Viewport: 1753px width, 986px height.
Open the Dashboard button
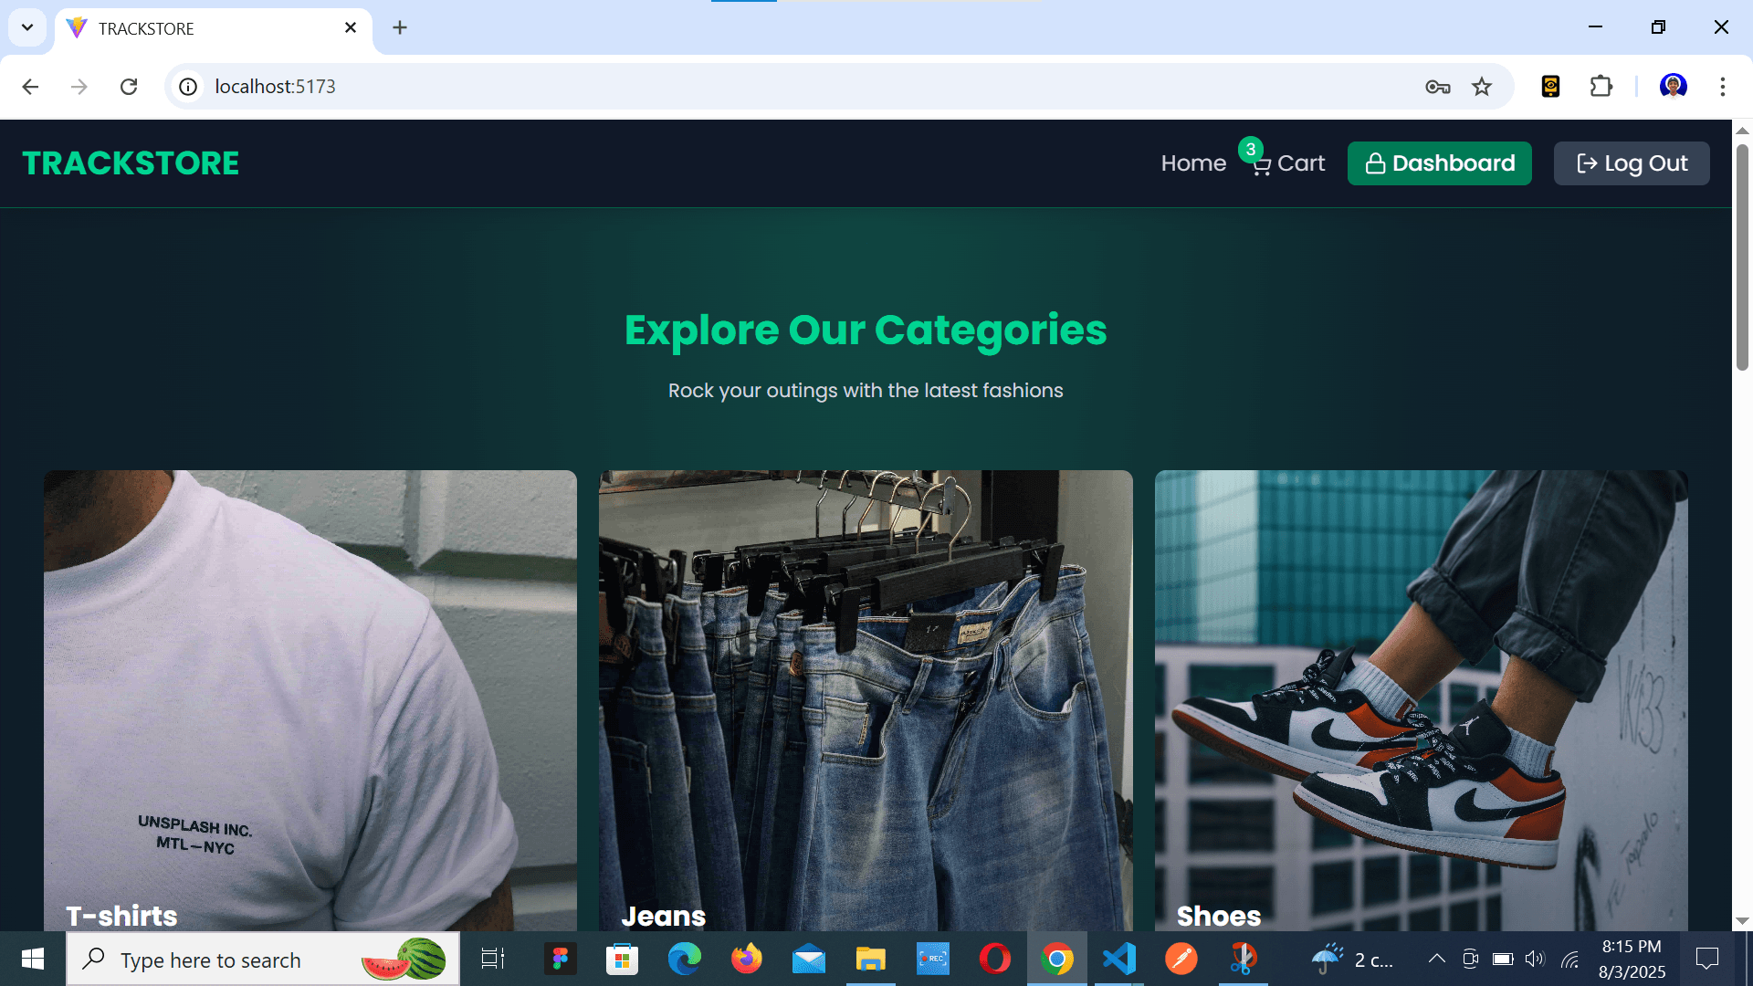[1440, 163]
